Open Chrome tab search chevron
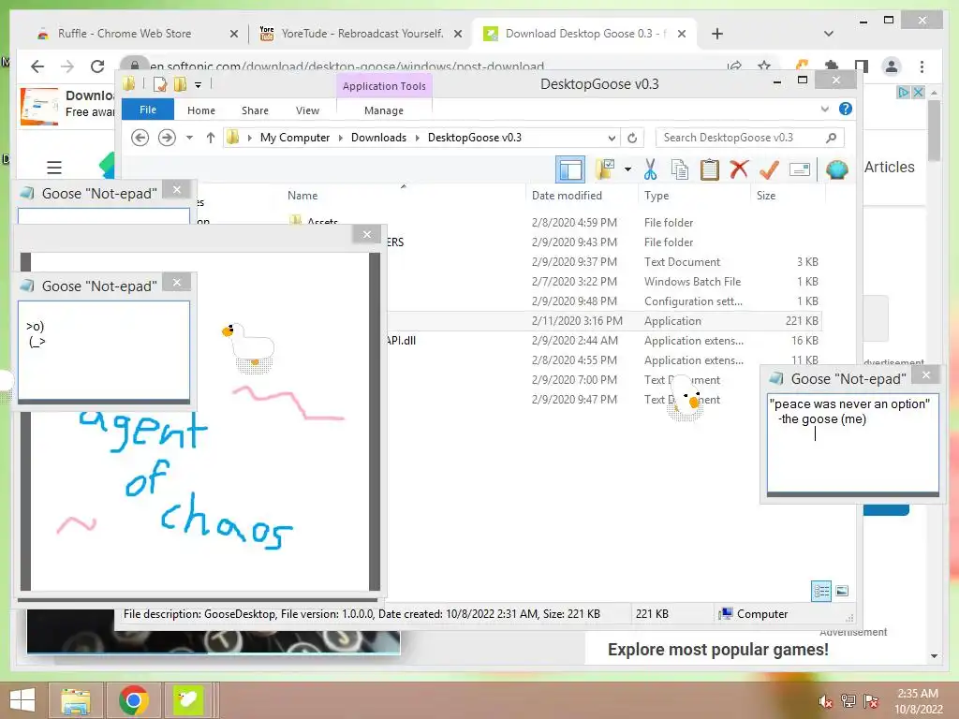959x719 pixels. click(828, 34)
